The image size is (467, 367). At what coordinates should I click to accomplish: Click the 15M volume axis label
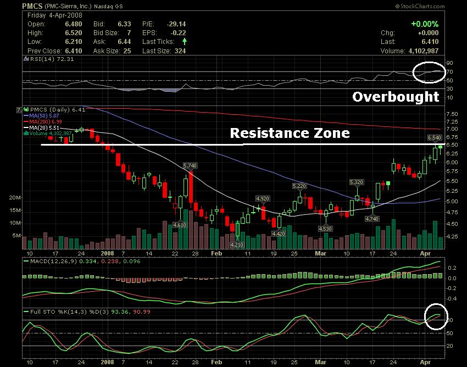point(15,210)
